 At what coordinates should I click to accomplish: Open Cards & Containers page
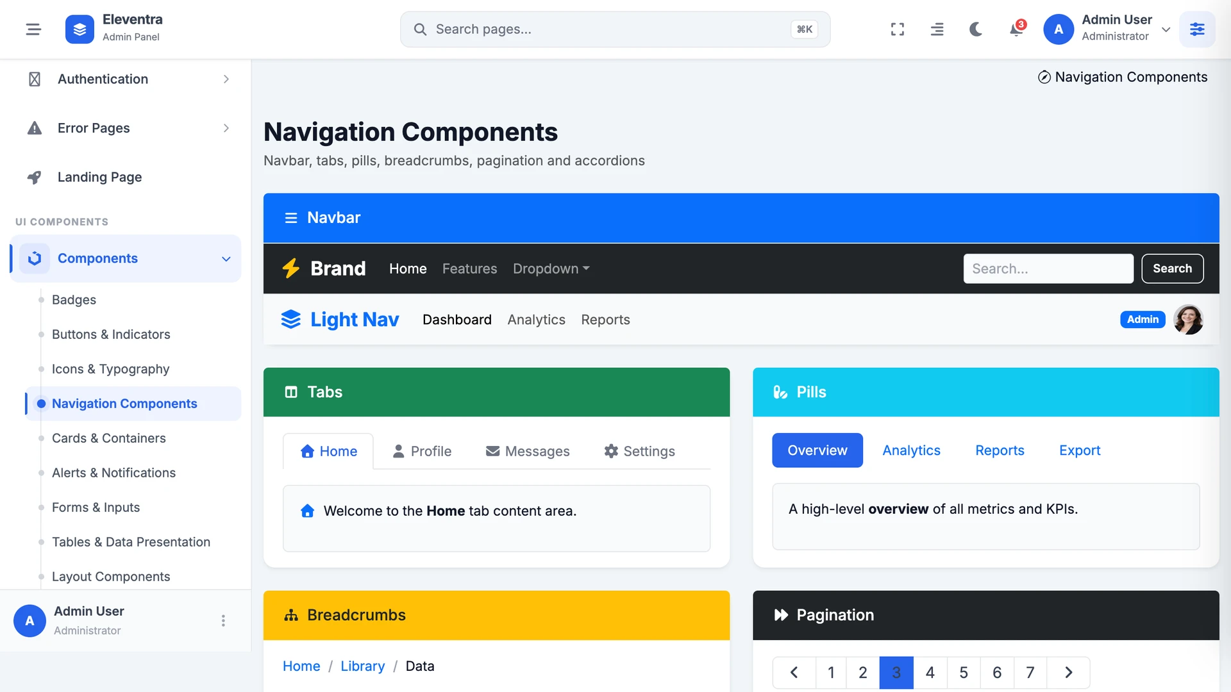coord(108,438)
